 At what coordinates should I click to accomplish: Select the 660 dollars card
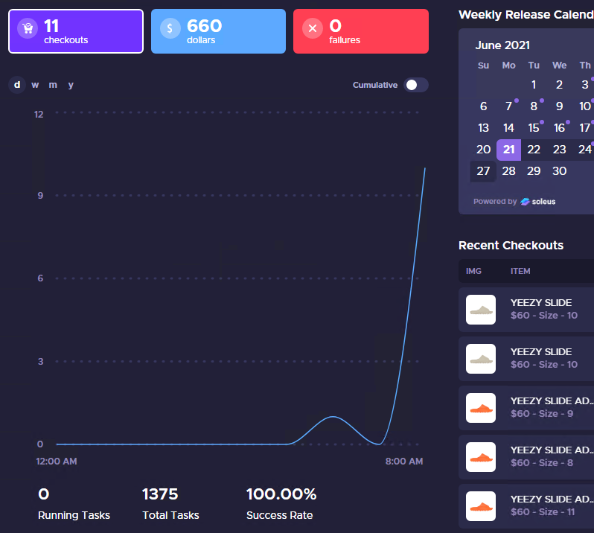(x=218, y=31)
